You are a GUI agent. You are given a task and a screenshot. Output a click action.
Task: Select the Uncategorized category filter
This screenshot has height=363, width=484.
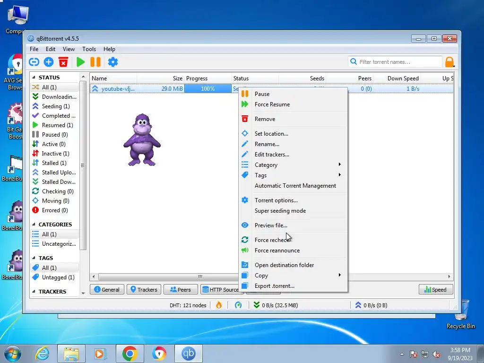55,244
